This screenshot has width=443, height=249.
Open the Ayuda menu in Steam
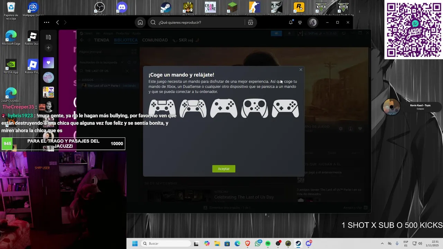136,34
